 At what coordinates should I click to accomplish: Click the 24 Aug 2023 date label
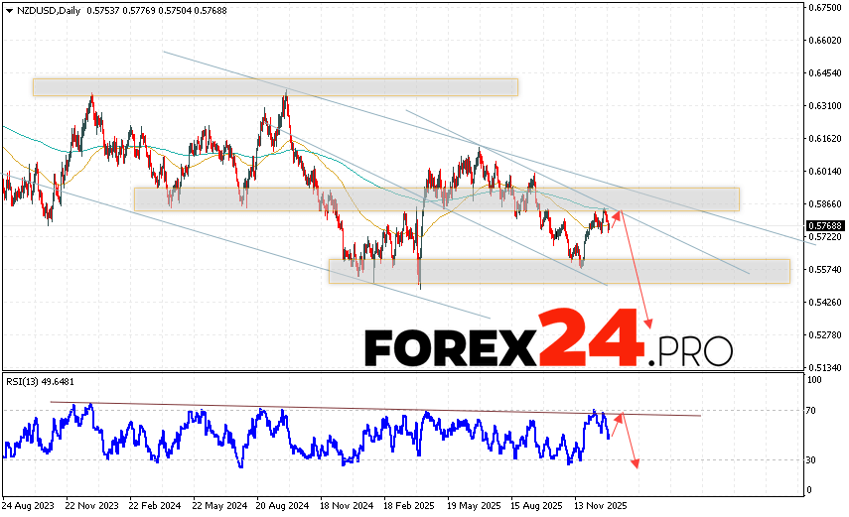coord(30,505)
